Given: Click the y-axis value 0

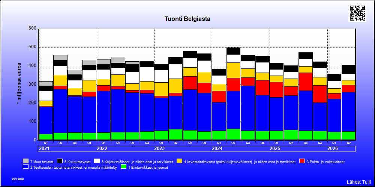Looking at the screenshot, I should (x=35, y=140).
